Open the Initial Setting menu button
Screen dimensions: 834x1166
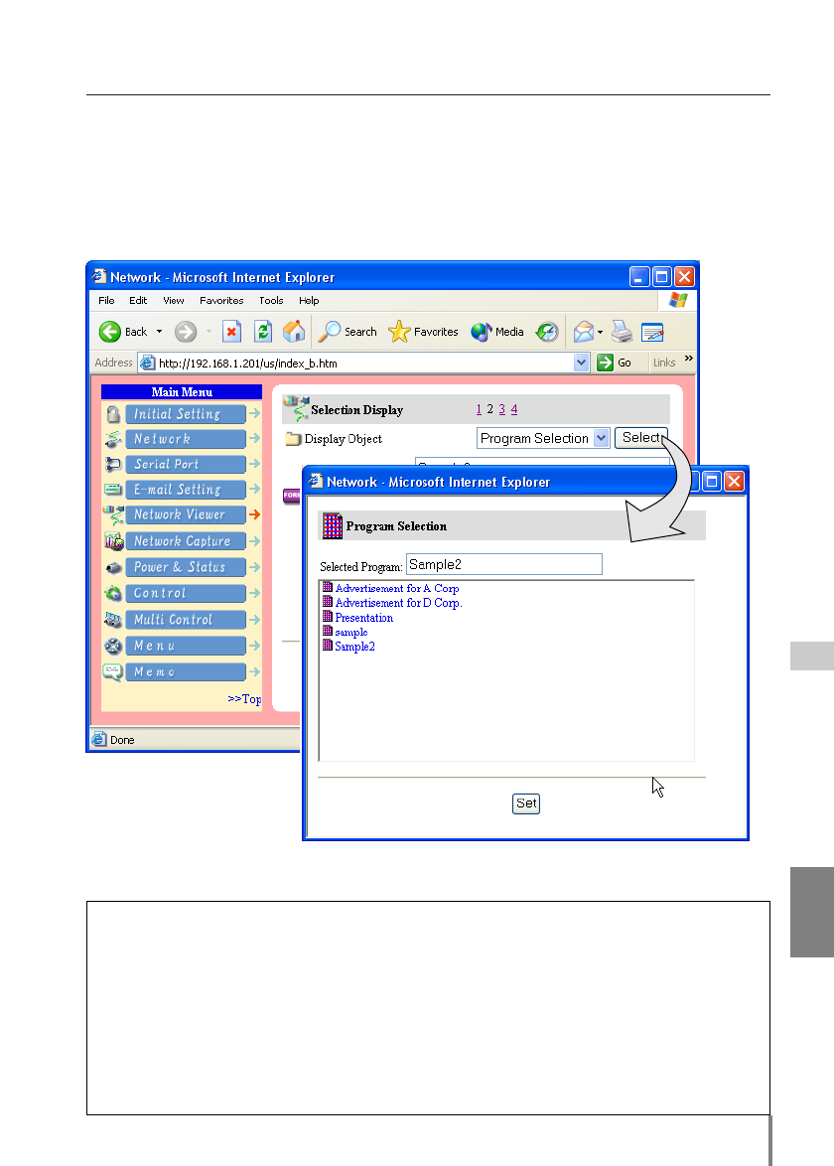186,414
